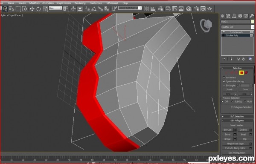The height and width of the screenshot is (164, 256).
Task: Select Multi preview selection radio
Action: [x=245, y=101]
